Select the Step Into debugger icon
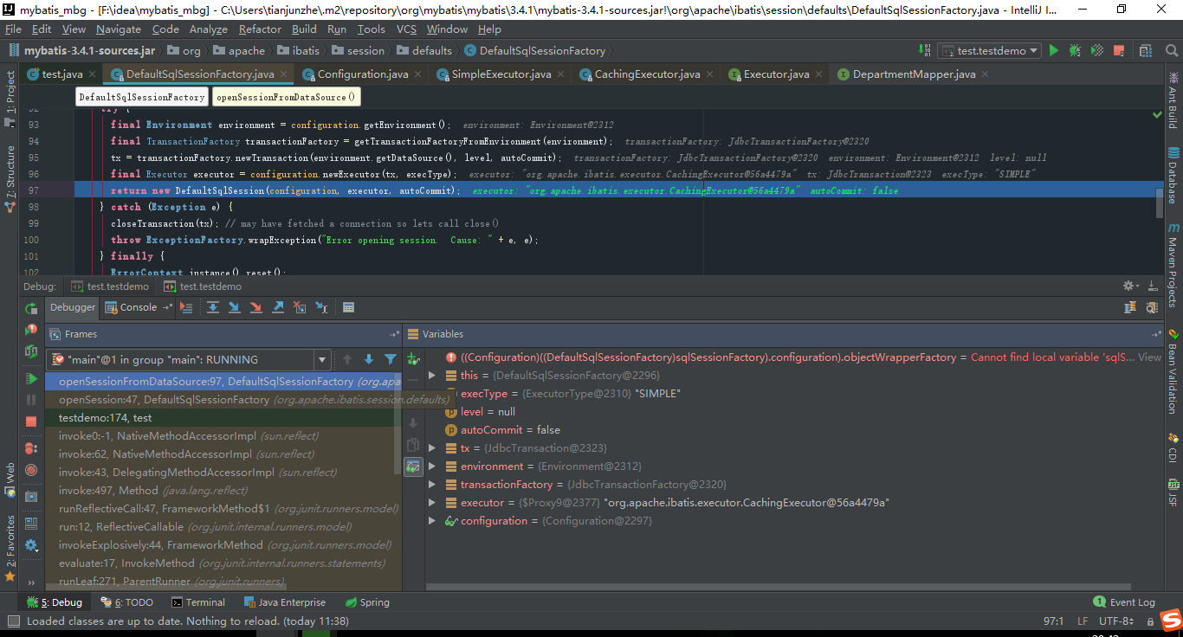Viewport: 1183px width, 637px height. coord(234,307)
